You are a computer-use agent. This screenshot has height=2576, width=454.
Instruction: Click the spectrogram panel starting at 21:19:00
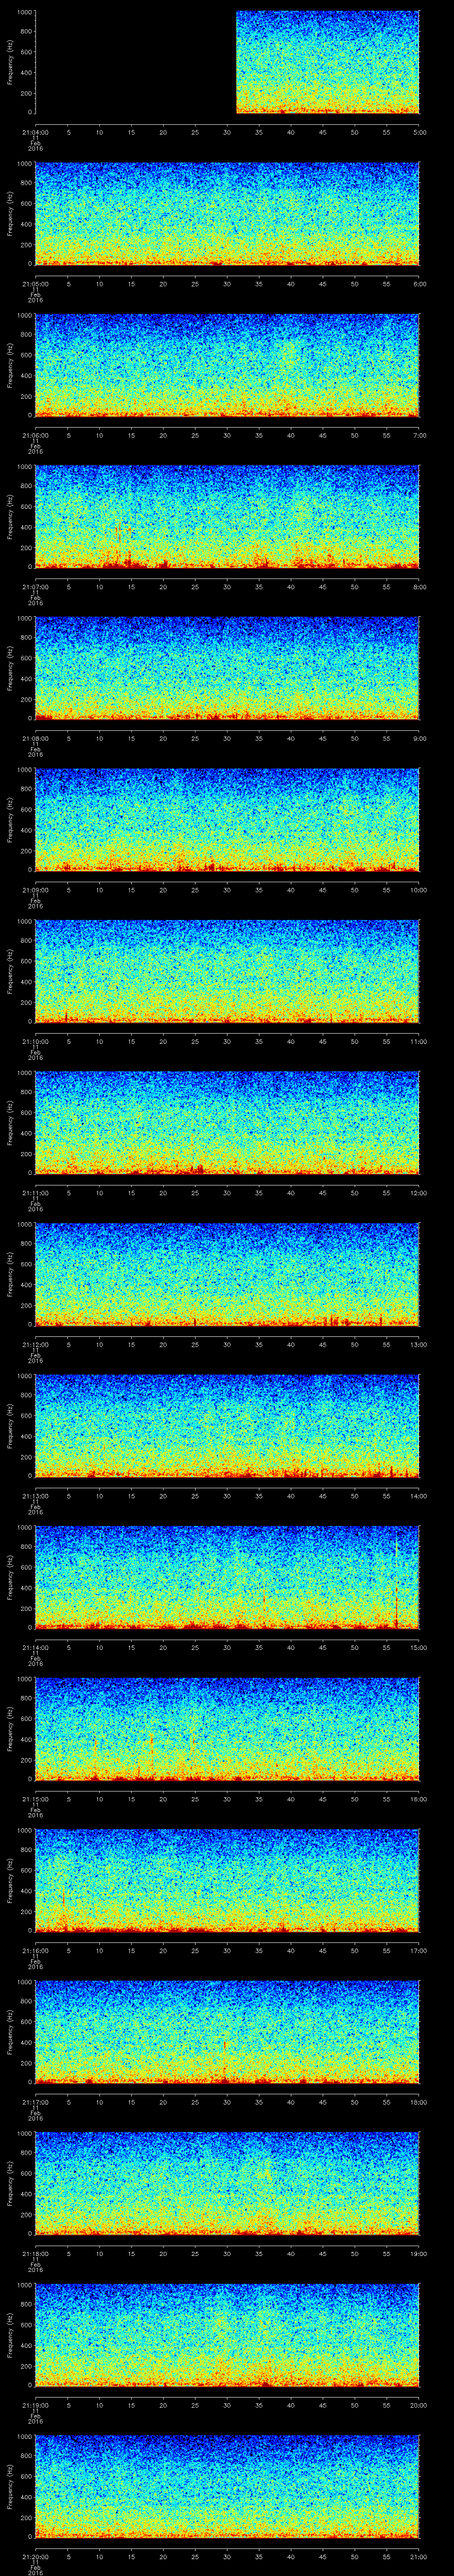pyautogui.click(x=227, y=2335)
